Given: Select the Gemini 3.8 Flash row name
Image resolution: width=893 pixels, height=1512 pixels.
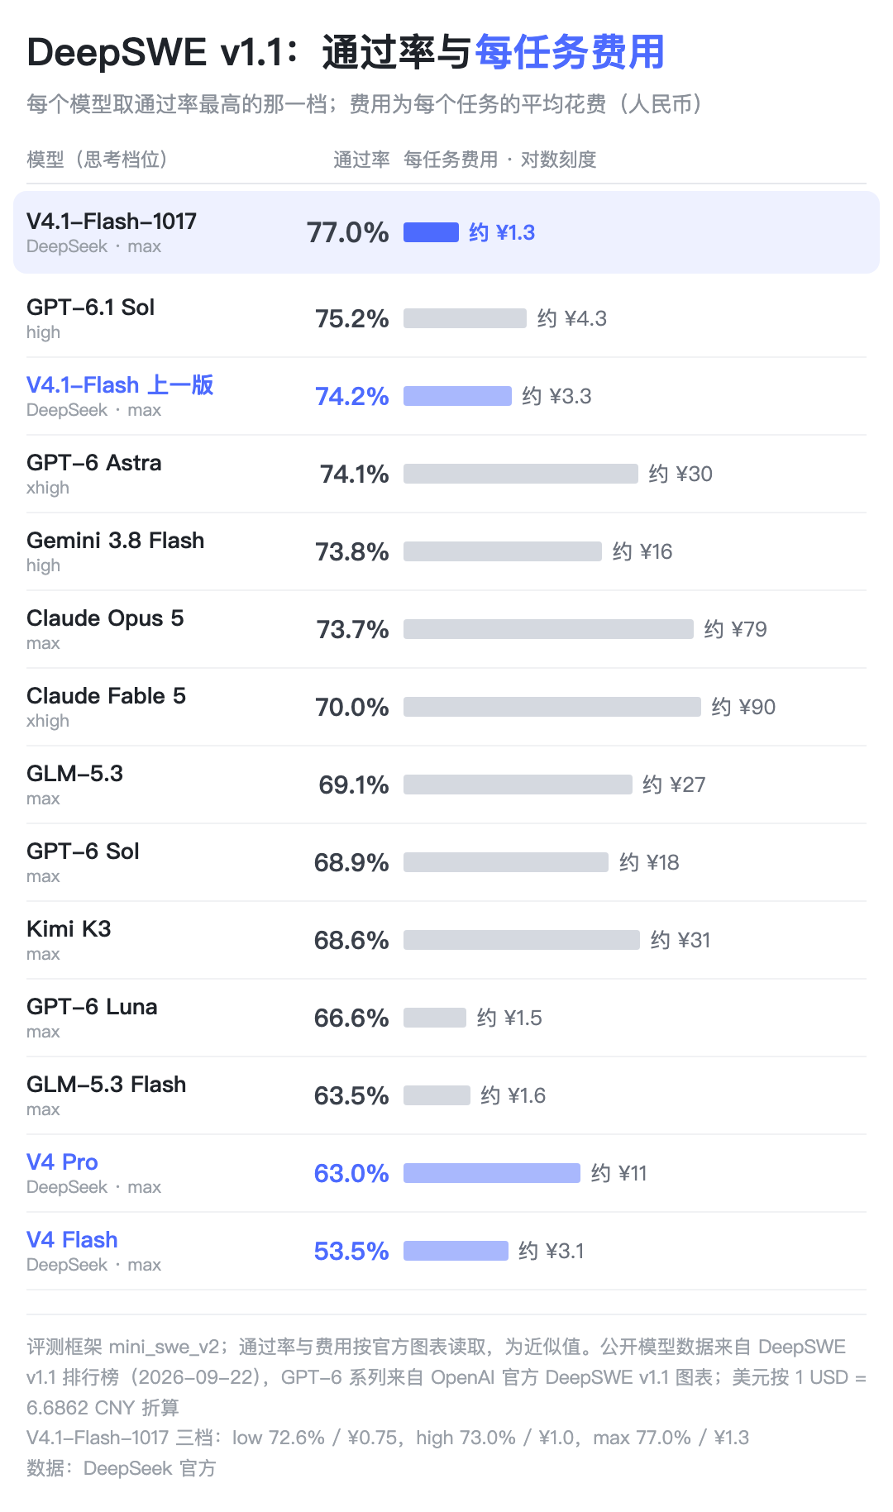Looking at the screenshot, I should point(116,540).
